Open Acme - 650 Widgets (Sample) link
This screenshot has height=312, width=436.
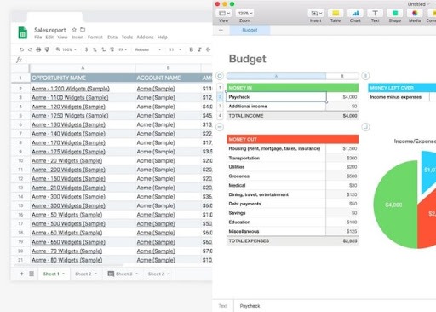point(68,242)
